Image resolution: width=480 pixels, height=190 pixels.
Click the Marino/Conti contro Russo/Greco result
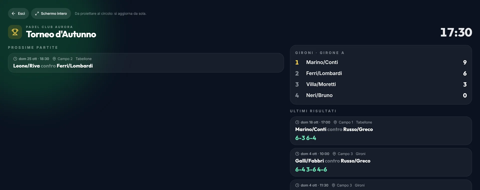click(381, 131)
